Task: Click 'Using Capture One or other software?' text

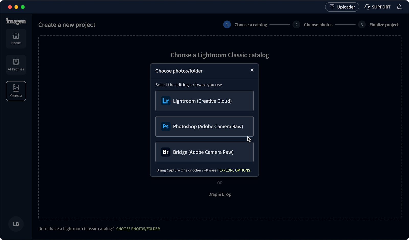Action: [187, 170]
